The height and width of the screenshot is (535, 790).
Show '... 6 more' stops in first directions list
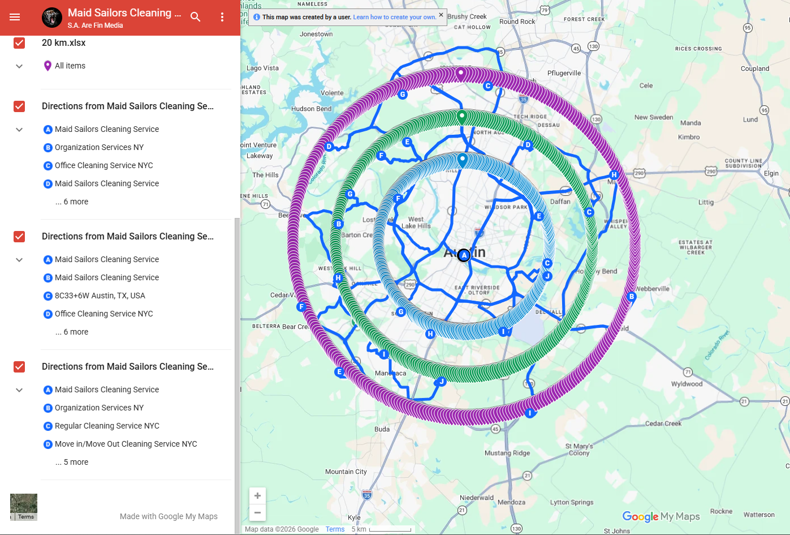point(72,202)
